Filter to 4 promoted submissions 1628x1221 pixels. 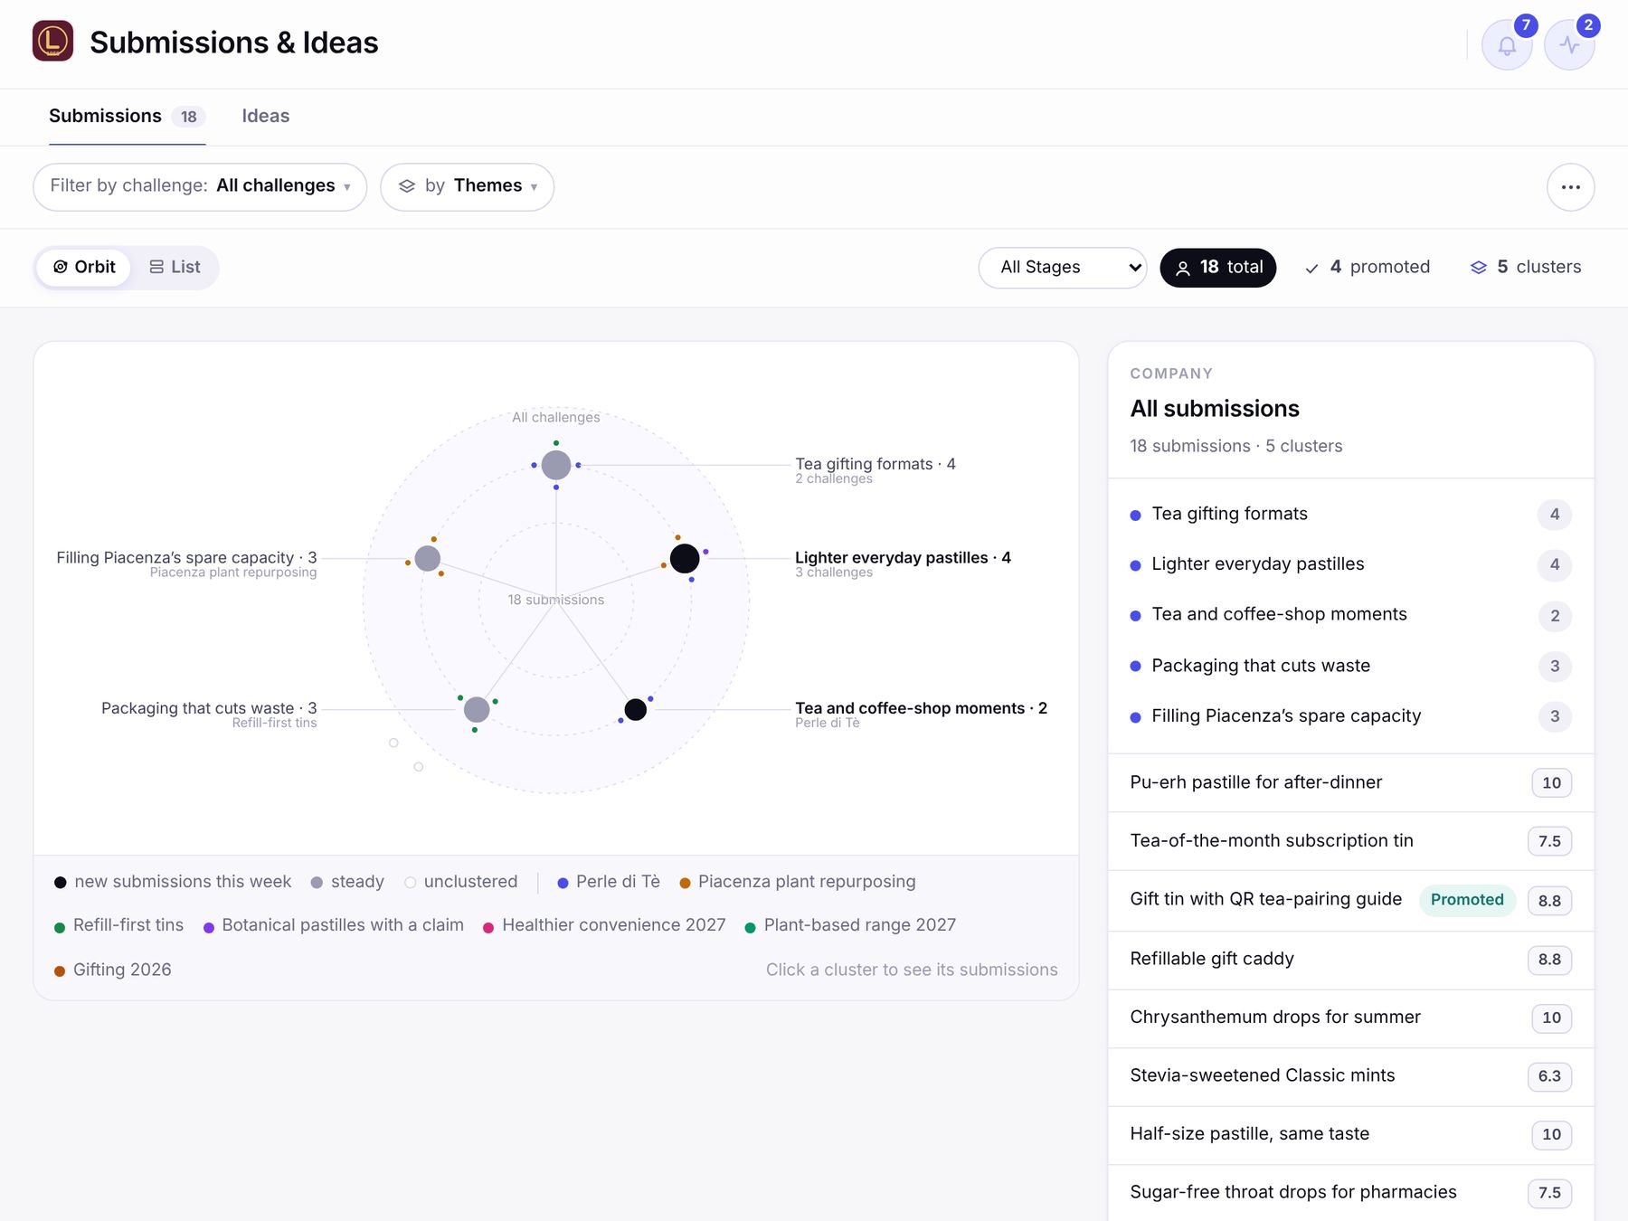point(1368,267)
